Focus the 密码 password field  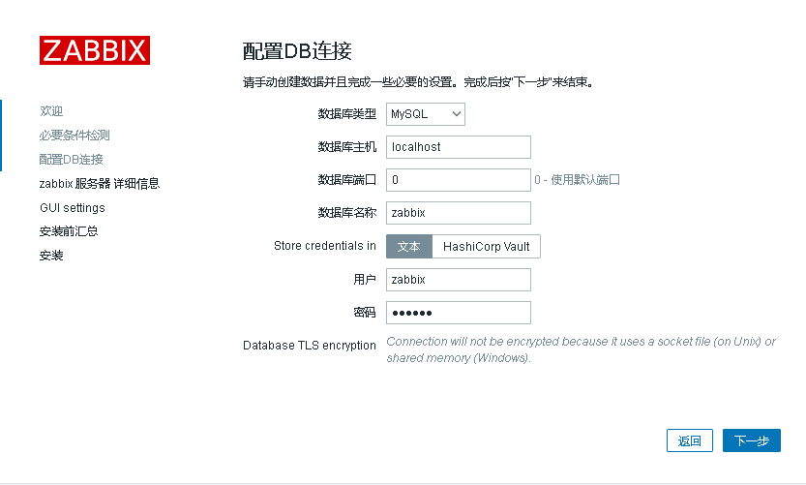(459, 313)
